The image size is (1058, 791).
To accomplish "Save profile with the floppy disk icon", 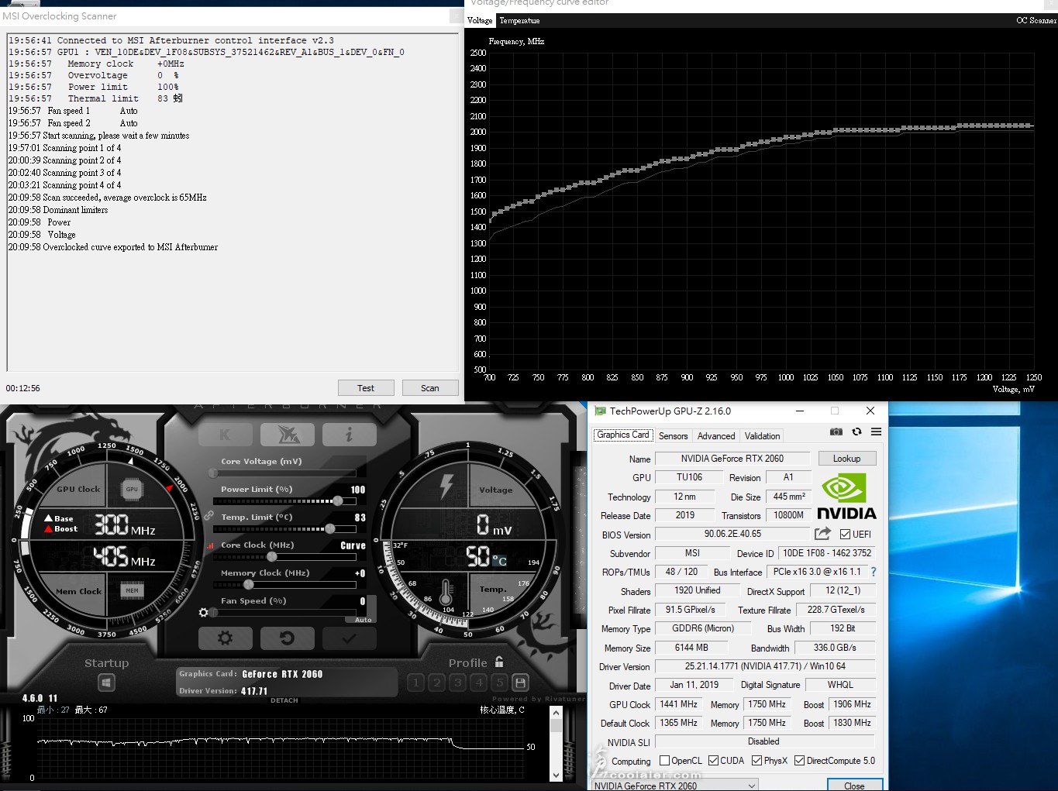I will 521,683.
